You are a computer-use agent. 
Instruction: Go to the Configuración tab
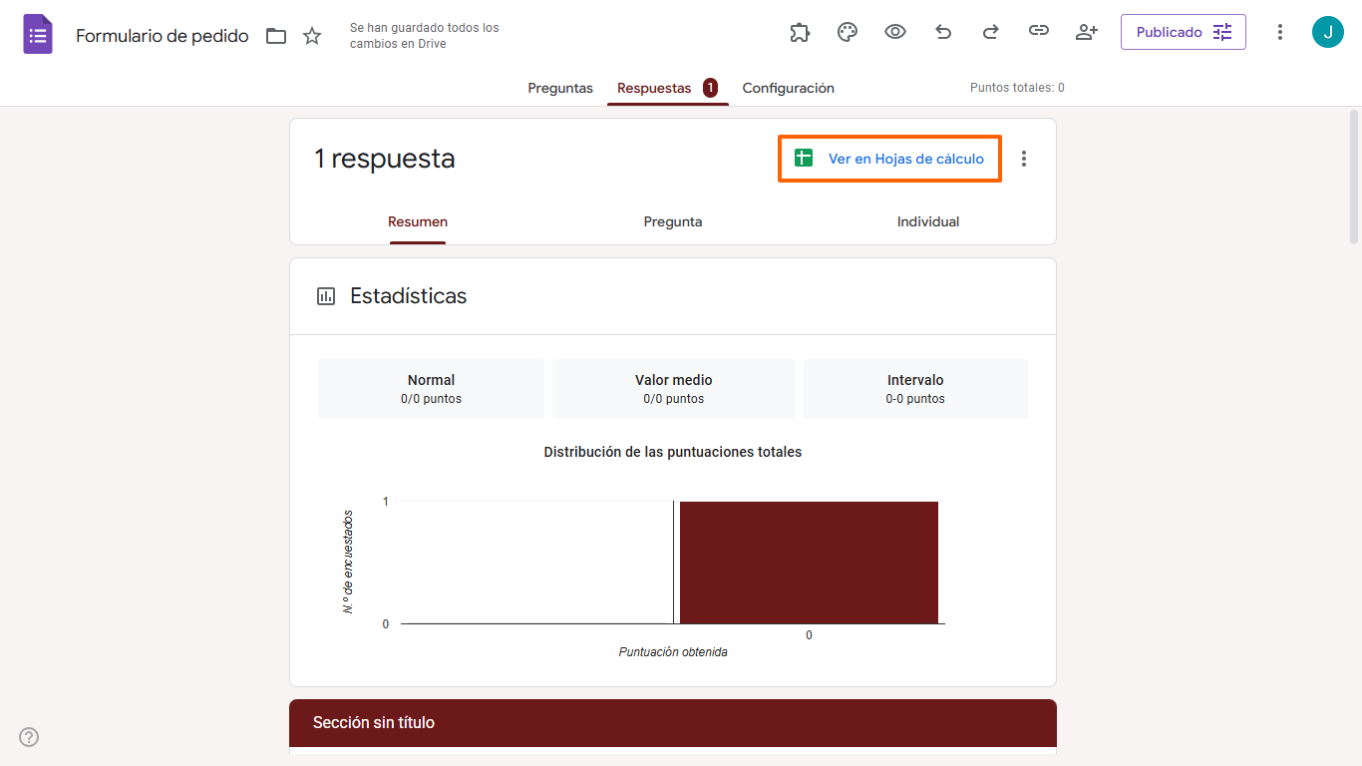(789, 88)
